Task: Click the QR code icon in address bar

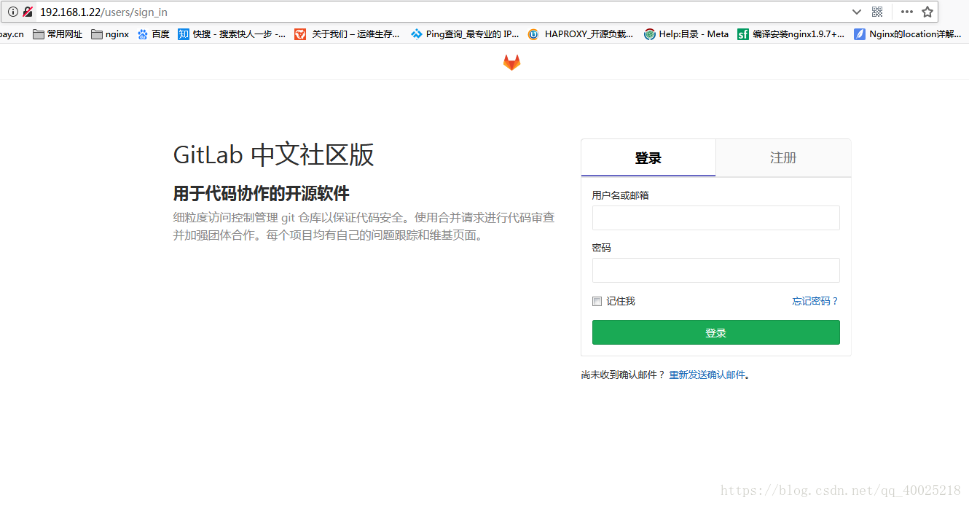Action: 877,12
